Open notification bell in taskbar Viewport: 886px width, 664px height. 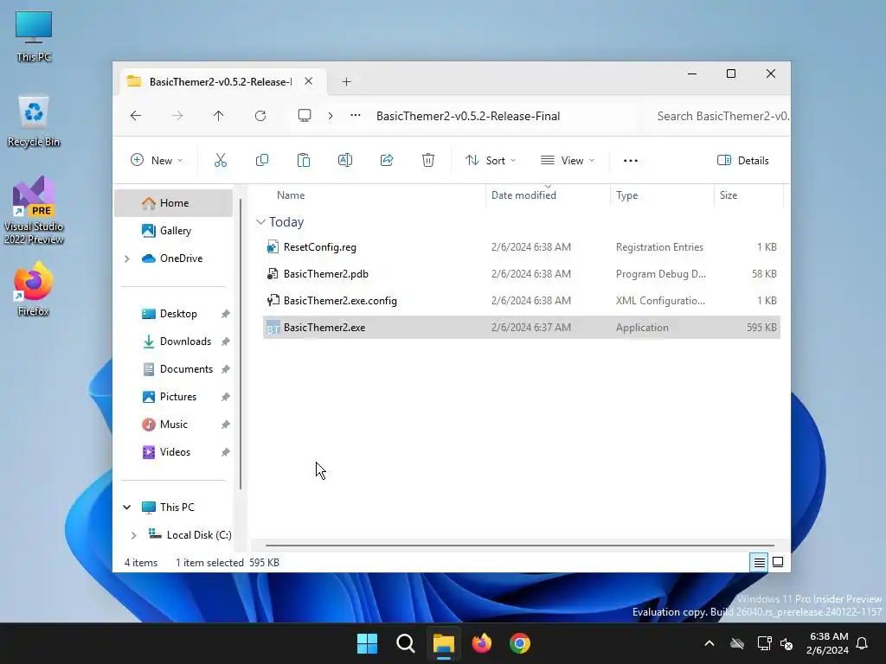point(863,643)
